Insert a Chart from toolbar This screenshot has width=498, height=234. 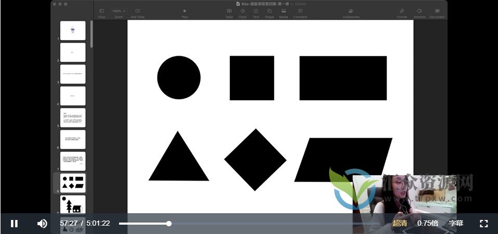click(242, 11)
